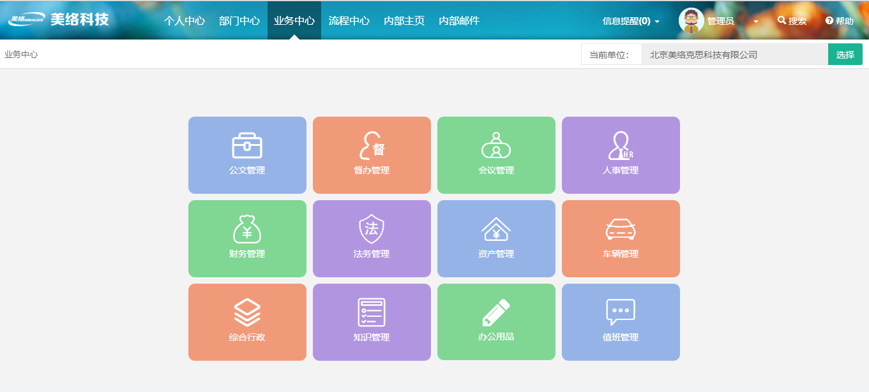Click the 资产管理 house icon
Screen dimensions: 869x392
click(x=496, y=229)
